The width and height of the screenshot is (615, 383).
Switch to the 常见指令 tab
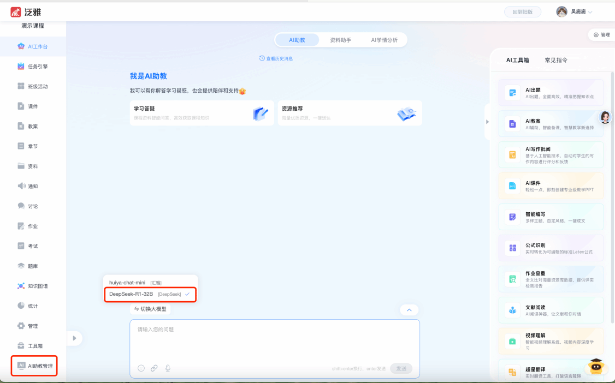[x=556, y=60]
